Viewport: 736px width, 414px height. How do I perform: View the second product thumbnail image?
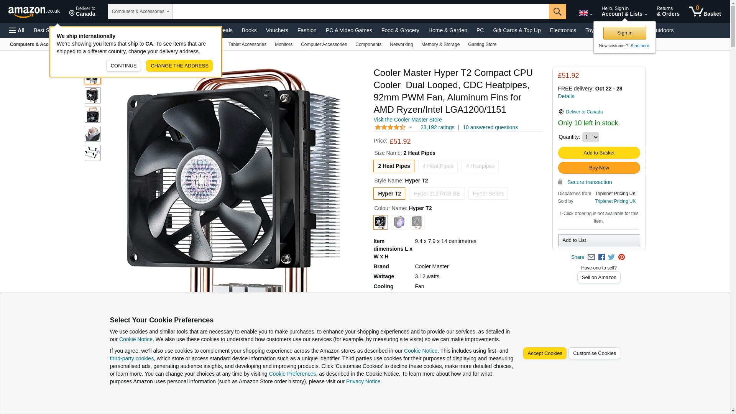pyautogui.click(x=93, y=95)
